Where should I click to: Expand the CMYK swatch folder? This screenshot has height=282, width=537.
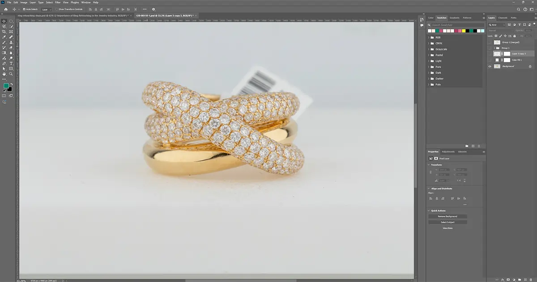tap(429, 43)
